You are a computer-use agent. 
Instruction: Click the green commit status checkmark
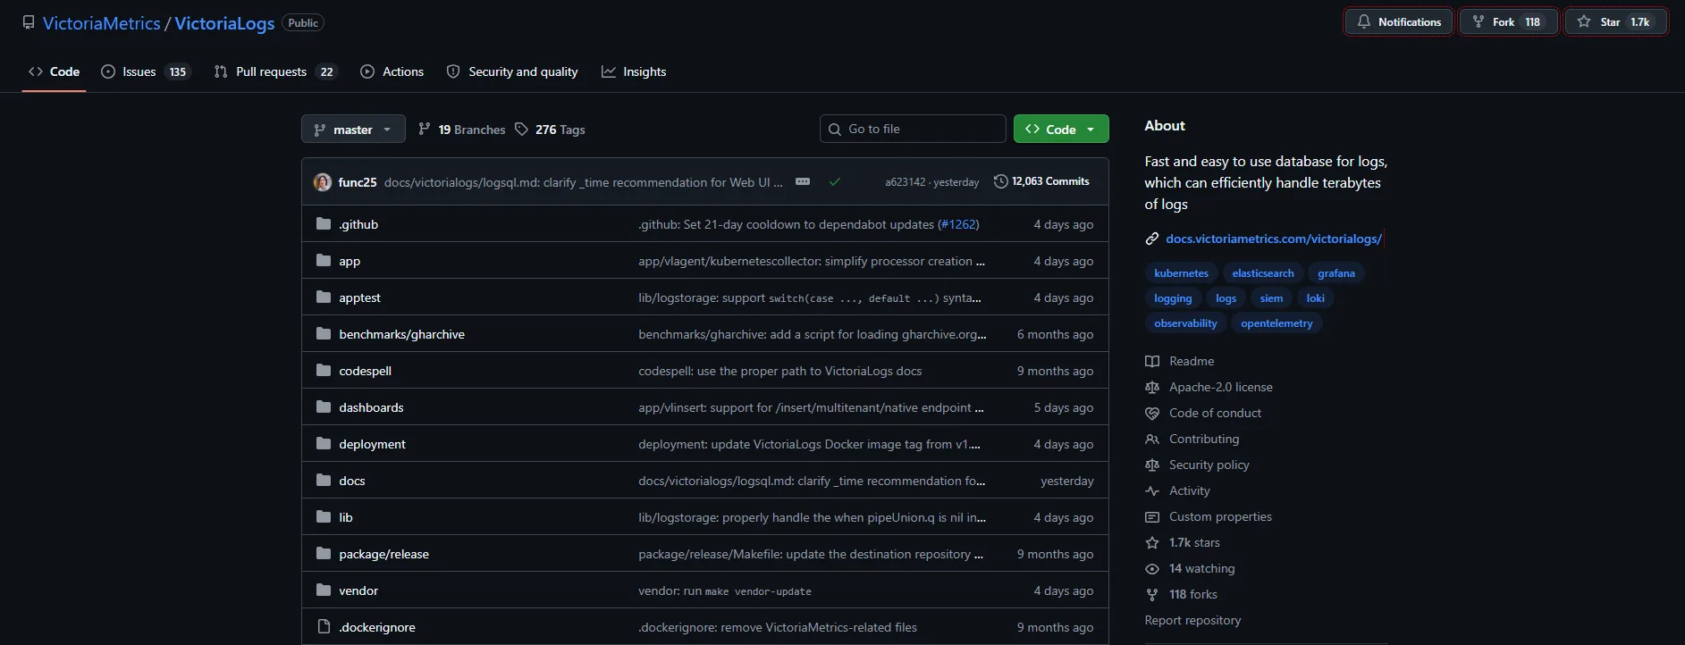[834, 181]
